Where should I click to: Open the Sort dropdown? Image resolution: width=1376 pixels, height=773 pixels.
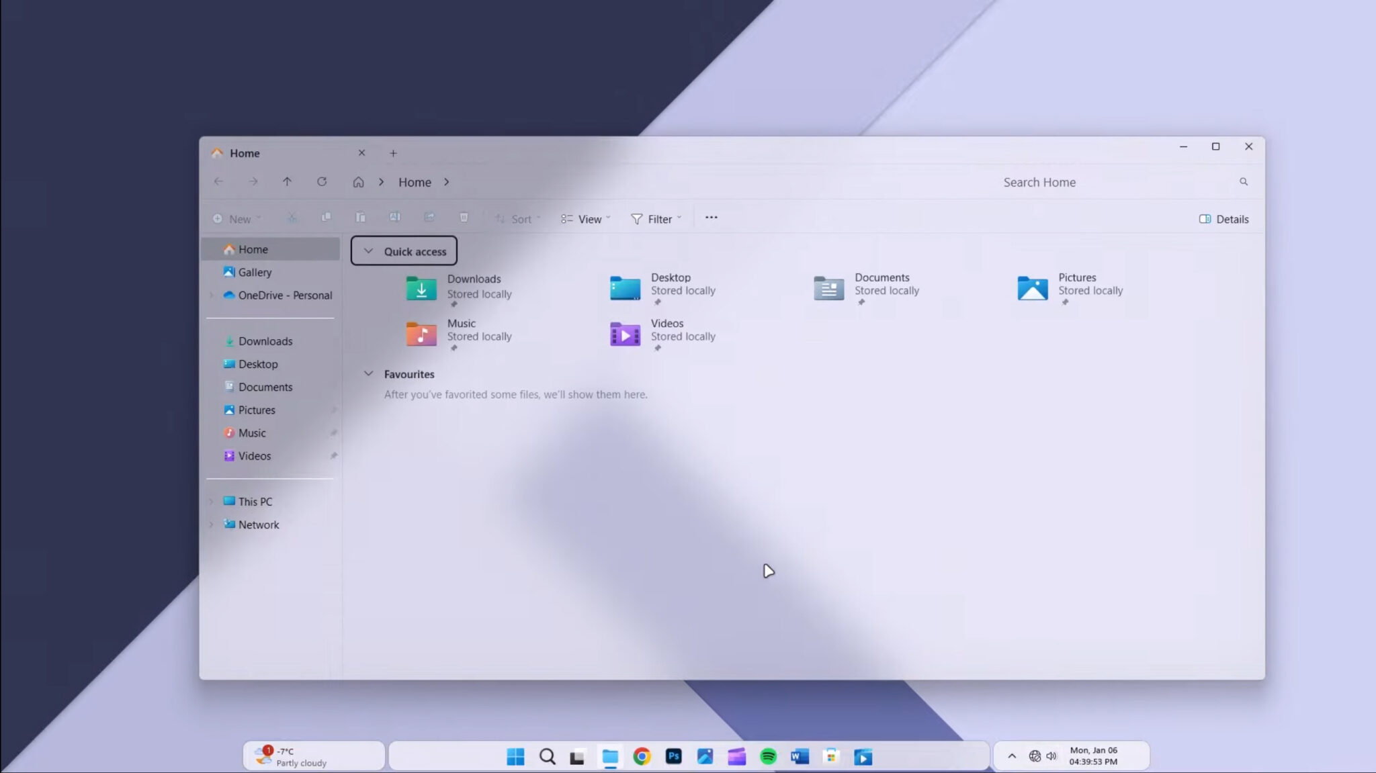click(517, 218)
